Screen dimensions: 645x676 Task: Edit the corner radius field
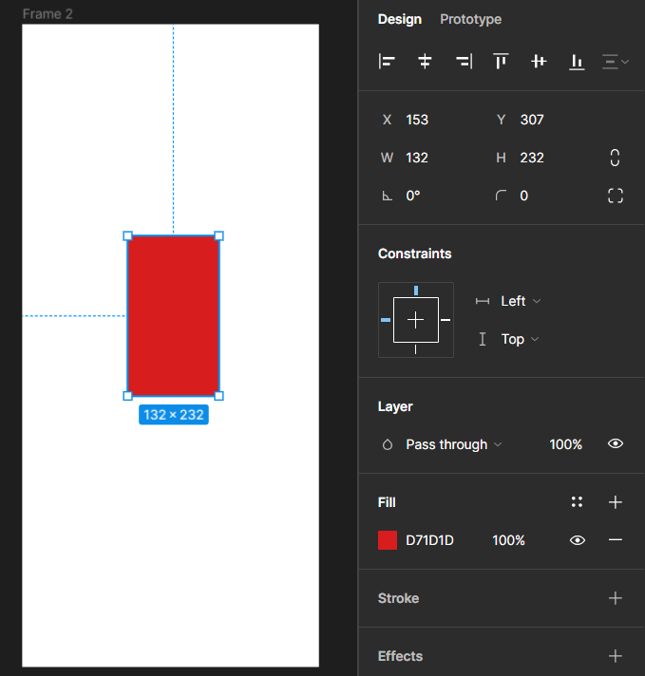(x=523, y=196)
